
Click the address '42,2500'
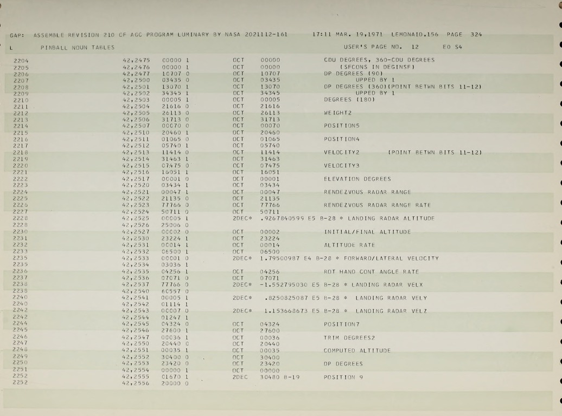pos(136,80)
